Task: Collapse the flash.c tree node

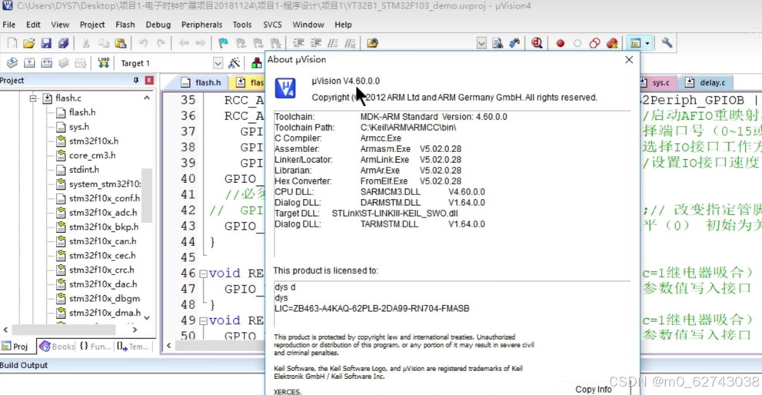Action: 32,98
